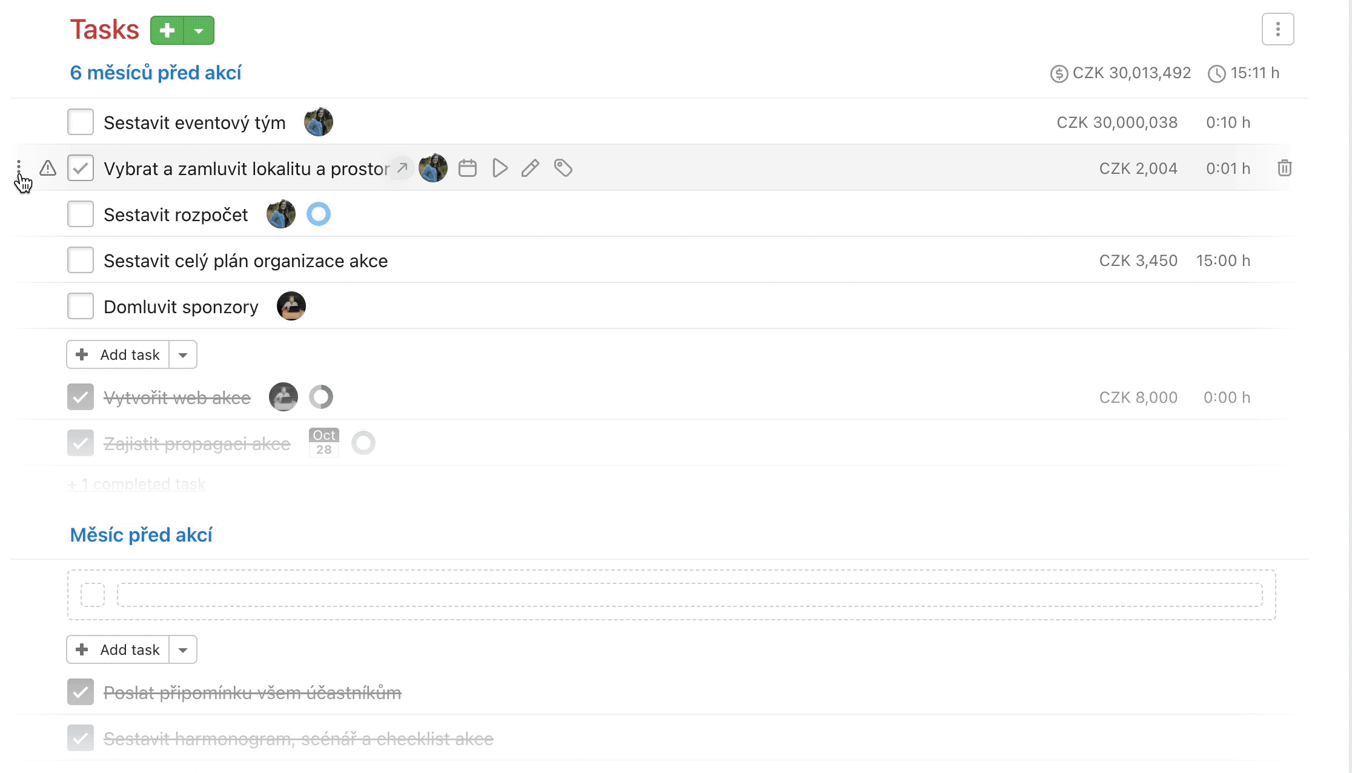The image size is (1352, 773).
Task: Click the play/run icon on task row
Action: pos(499,168)
